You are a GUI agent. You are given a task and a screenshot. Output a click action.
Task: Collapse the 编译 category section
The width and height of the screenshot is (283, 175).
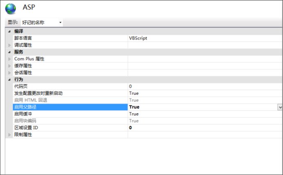pyautogui.click(x=9, y=31)
